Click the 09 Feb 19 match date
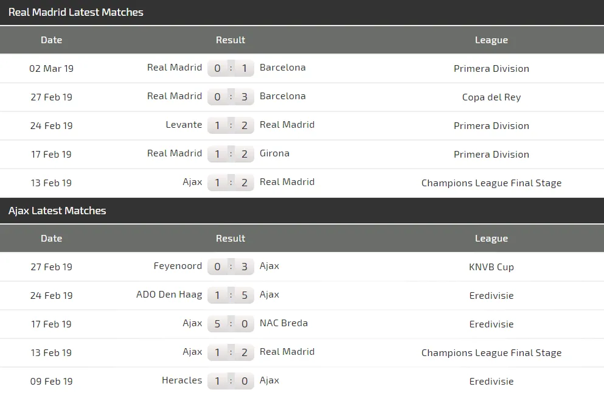 [51, 381]
